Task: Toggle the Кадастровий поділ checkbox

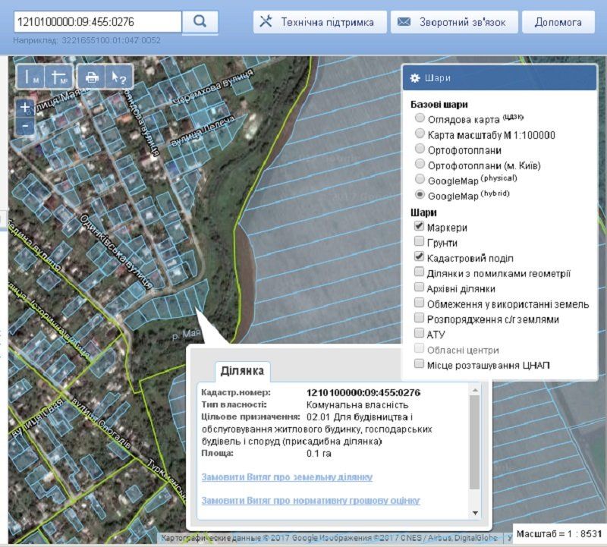Action: pyautogui.click(x=419, y=258)
